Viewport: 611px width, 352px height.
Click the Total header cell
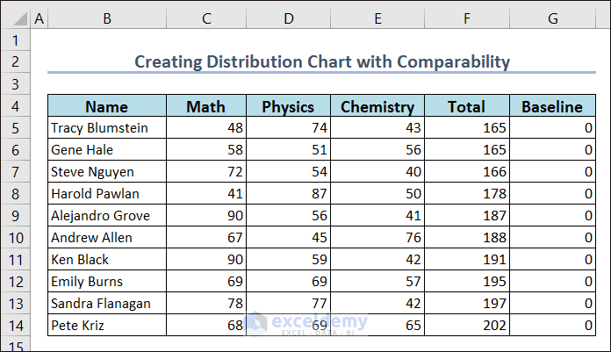(465, 107)
